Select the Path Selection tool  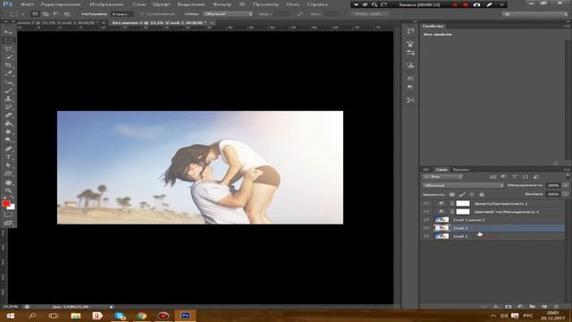point(8,165)
